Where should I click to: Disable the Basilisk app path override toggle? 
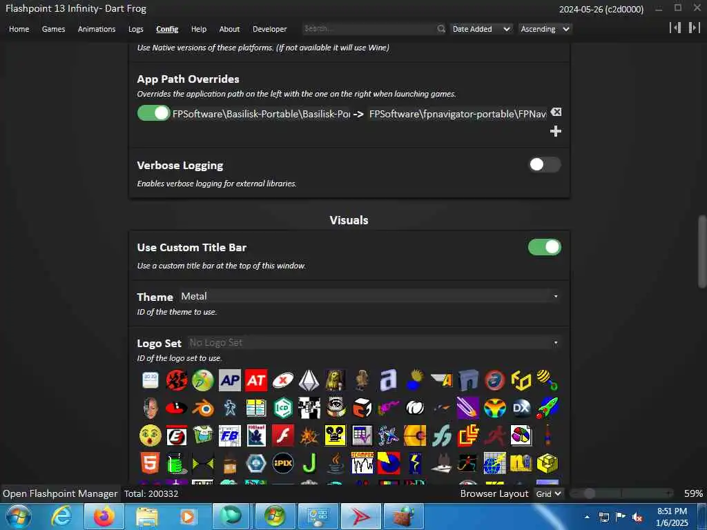tap(154, 113)
